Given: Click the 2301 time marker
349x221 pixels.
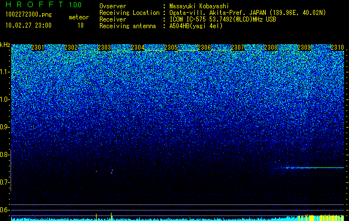Looking at the screenshot, I should tap(38, 48).
